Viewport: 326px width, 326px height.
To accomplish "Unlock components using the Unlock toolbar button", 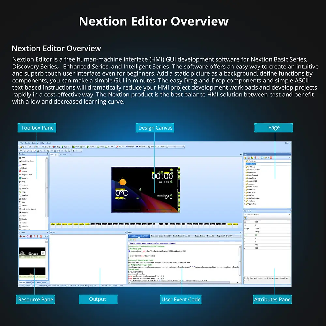I will pyautogui.click(x=109, y=147).
